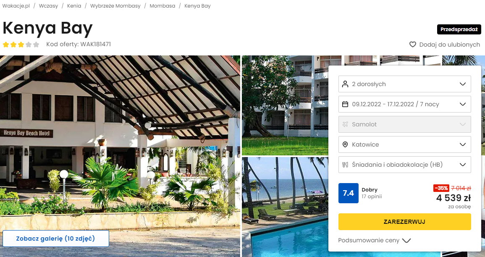Screen dimensions: 485x257
Task: Expand Podsumowanie ceny price summary
Action: [x=374, y=240]
